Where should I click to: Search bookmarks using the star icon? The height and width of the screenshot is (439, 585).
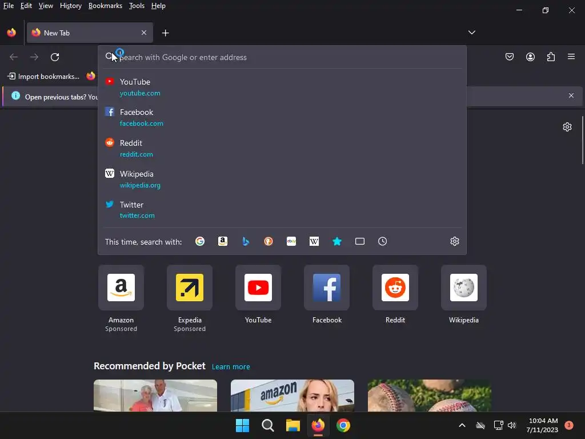tap(337, 242)
